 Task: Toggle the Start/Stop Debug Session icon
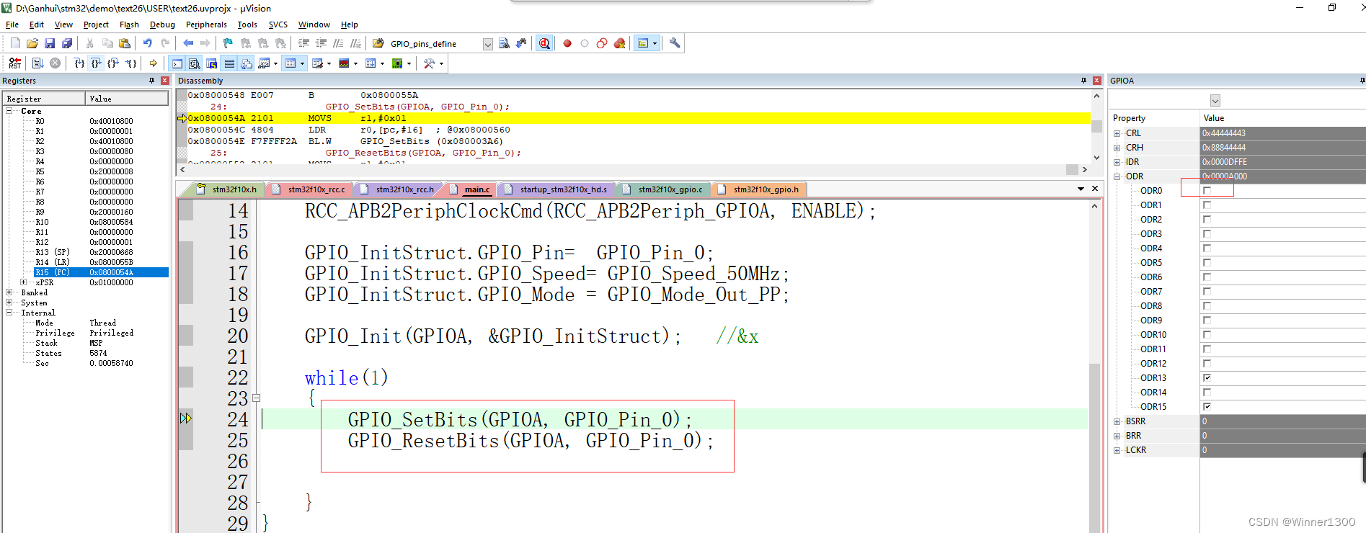pyautogui.click(x=544, y=43)
